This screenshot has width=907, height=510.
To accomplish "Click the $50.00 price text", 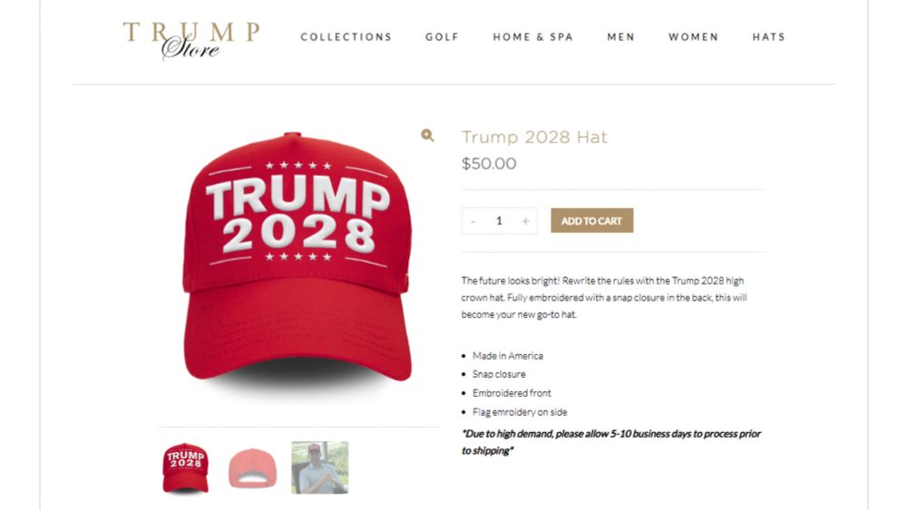I will click(489, 163).
